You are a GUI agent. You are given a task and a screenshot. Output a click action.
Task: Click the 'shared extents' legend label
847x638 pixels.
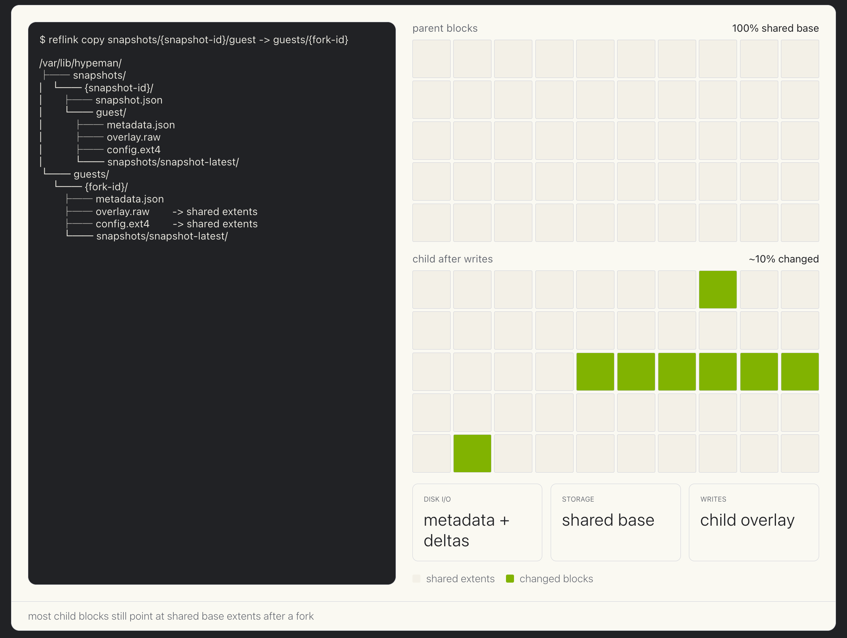460,579
